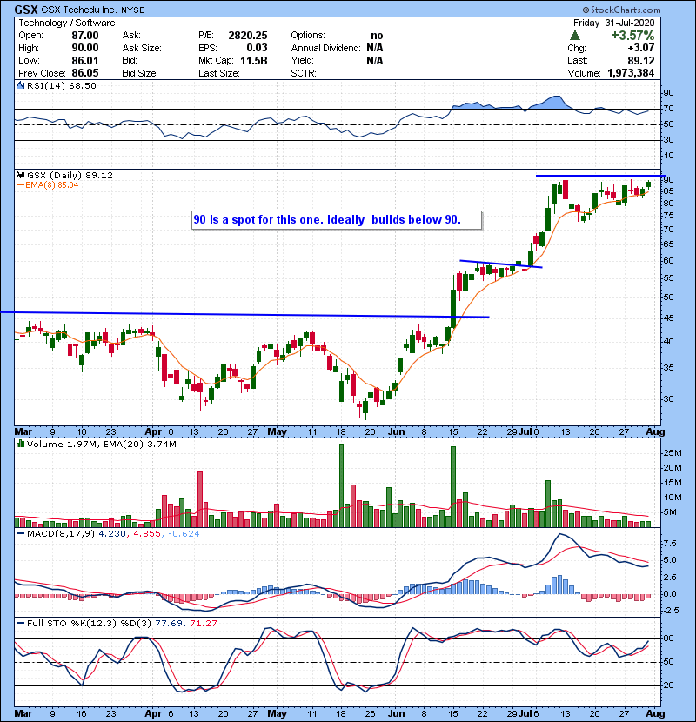Click the Chg +3.07 value
Viewport: 696px width, 722px height.
(640, 48)
